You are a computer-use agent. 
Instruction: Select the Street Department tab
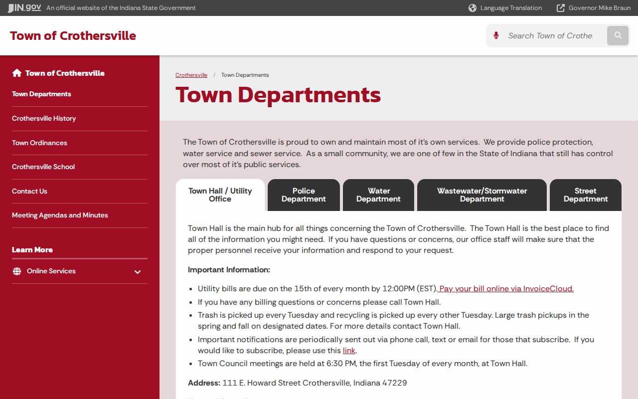click(586, 195)
